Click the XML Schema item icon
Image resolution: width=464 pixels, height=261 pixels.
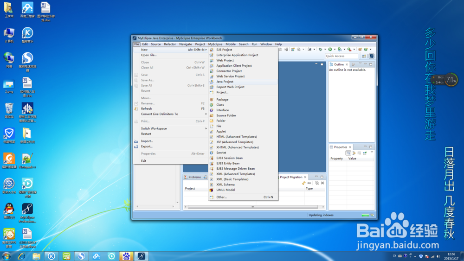click(212, 185)
